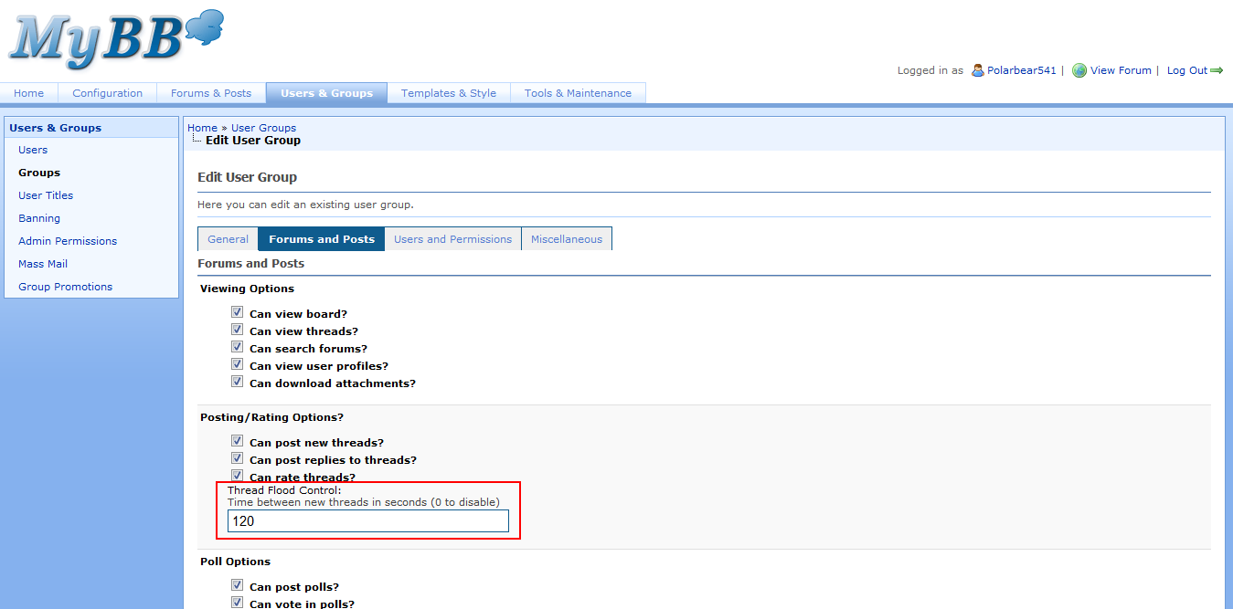The width and height of the screenshot is (1233, 609).
Task: Open the Polarbear541 username link
Action: tap(1021, 70)
